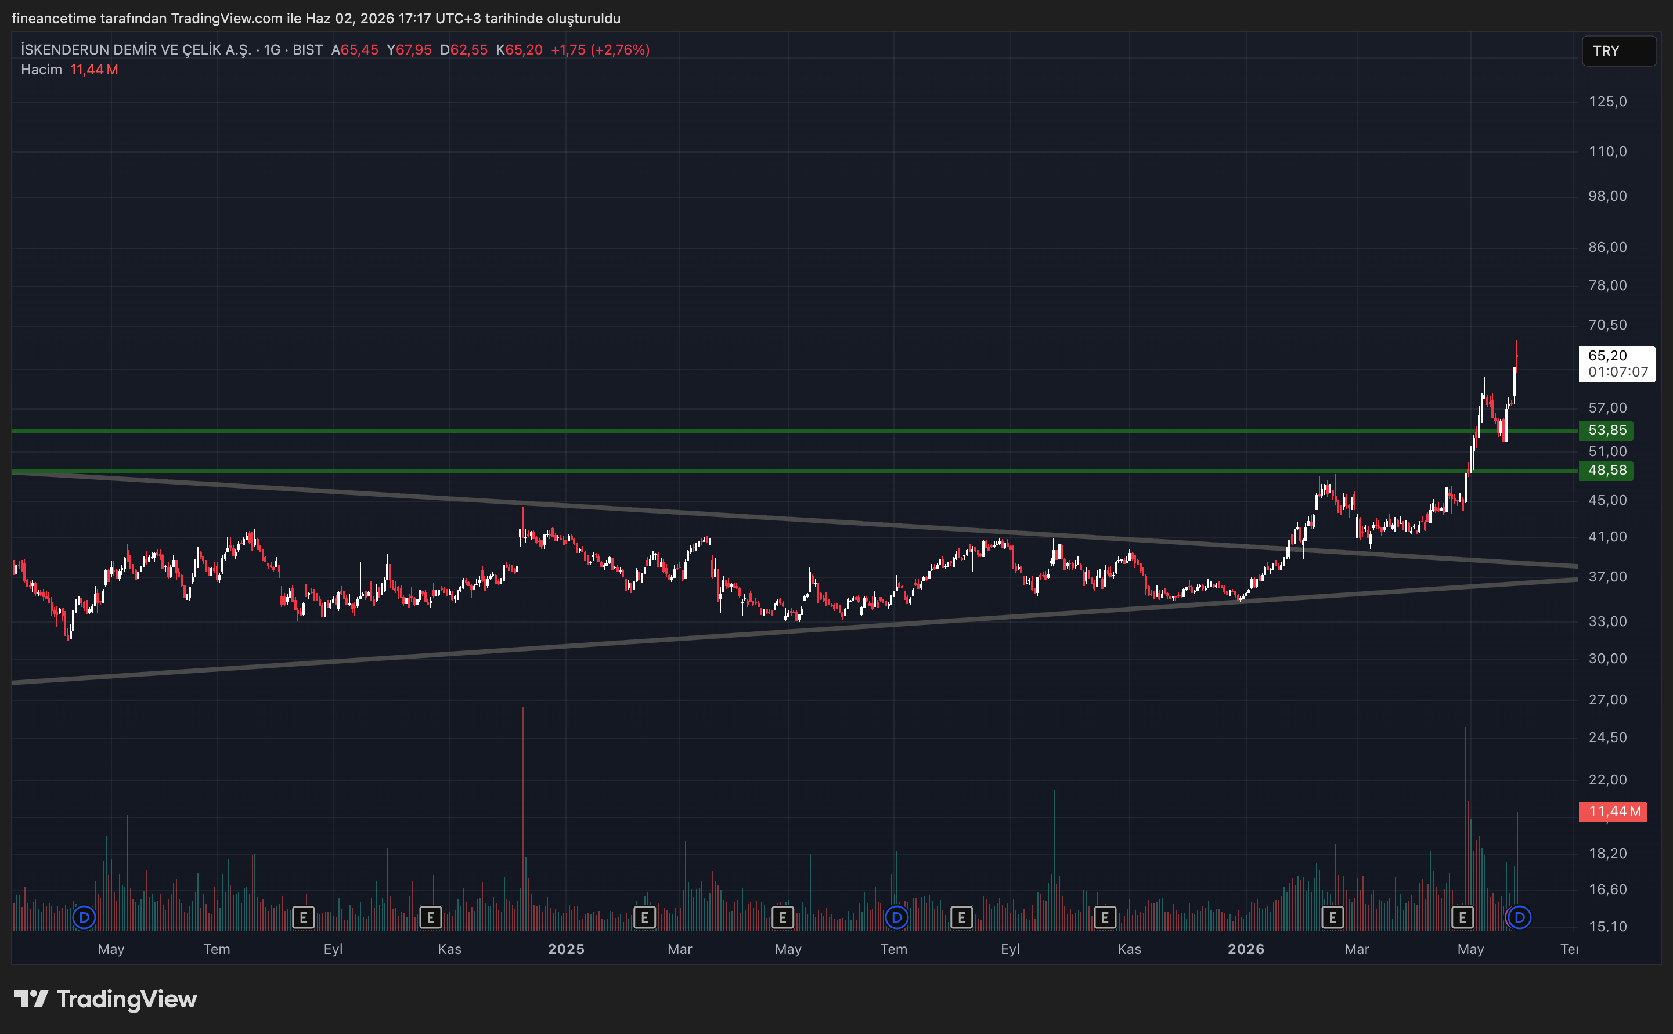Click the close value K65,20 in legend
This screenshot has width=1673, height=1034.
[519, 50]
